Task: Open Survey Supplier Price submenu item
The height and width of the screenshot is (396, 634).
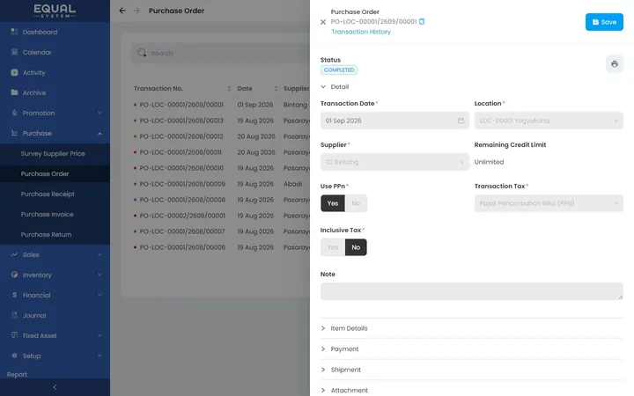Action: 55,153
